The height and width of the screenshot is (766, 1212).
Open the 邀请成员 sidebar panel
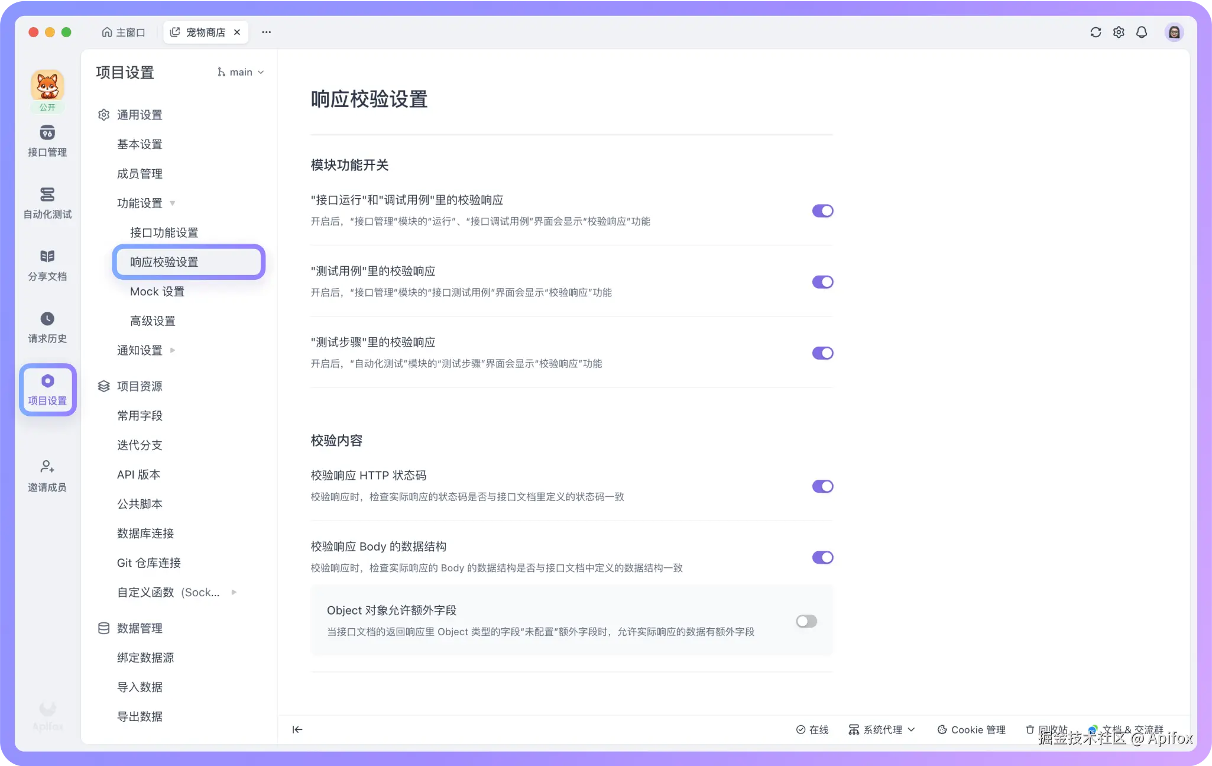pyautogui.click(x=47, y=476)
